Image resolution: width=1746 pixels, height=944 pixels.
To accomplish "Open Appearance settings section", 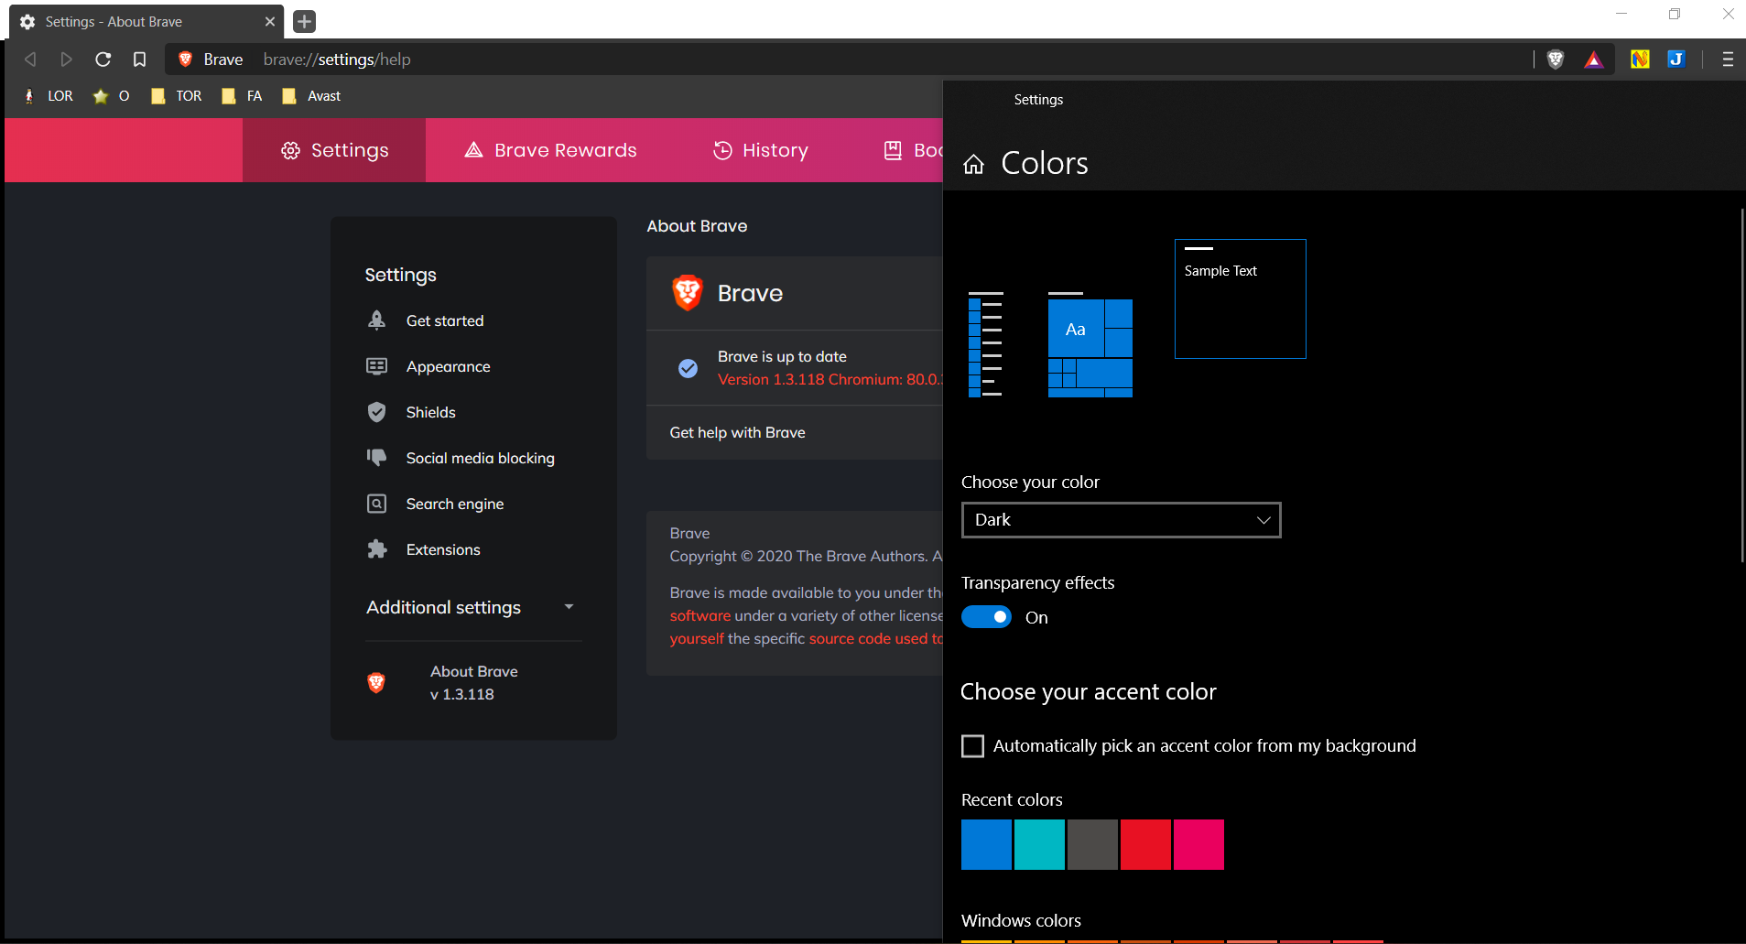I will pyautogui.click(x=449, y=366).
